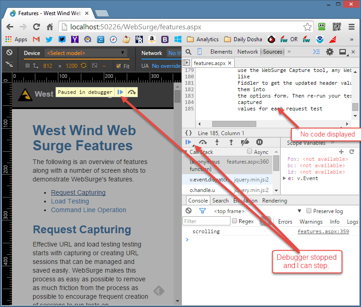Open the Windows logo bookmark

click(x=178, y=39)
